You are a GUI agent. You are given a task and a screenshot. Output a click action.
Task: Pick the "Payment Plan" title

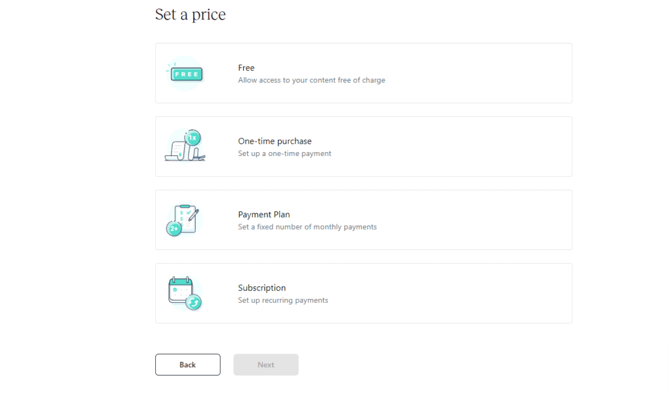click(264, 215)
